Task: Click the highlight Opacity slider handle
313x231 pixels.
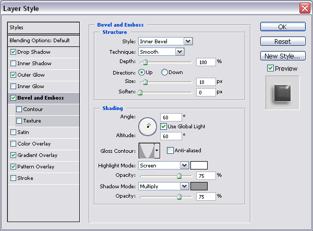Action: click(x=179, y=176)
